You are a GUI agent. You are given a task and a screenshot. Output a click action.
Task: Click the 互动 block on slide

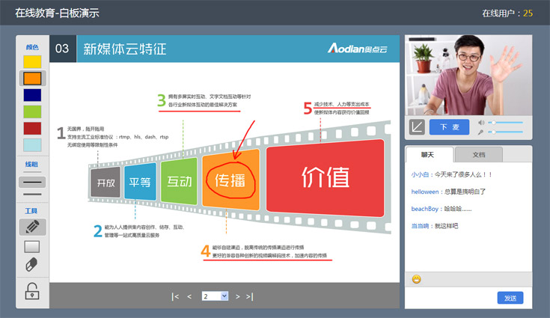[x=180, y=181]
